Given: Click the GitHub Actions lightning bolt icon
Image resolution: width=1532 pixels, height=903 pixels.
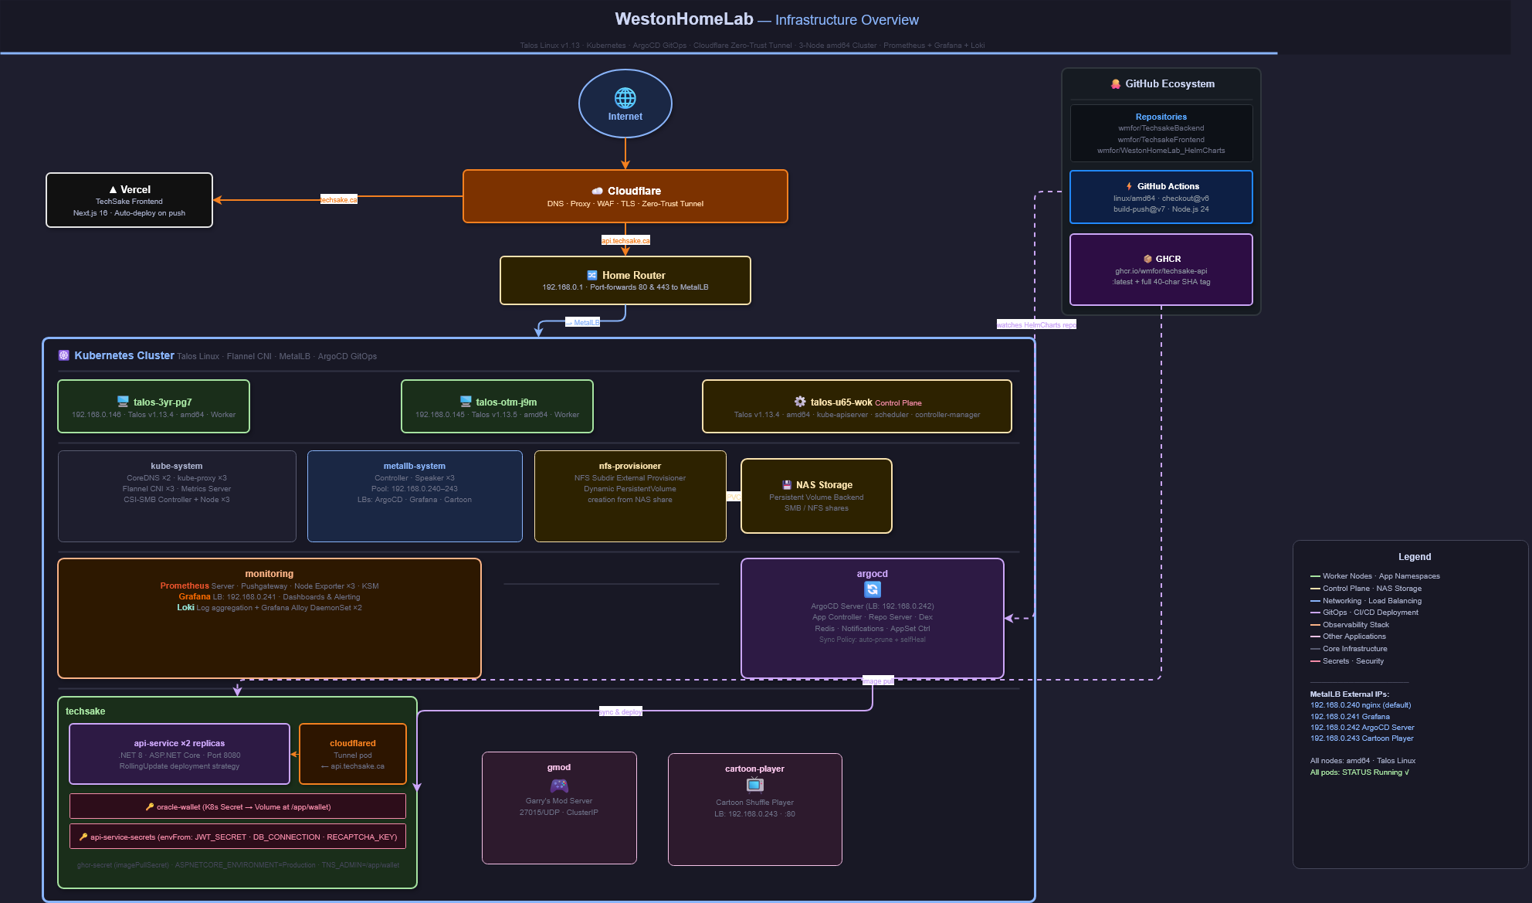Looking at the screenshot, I should (1129, 186).
